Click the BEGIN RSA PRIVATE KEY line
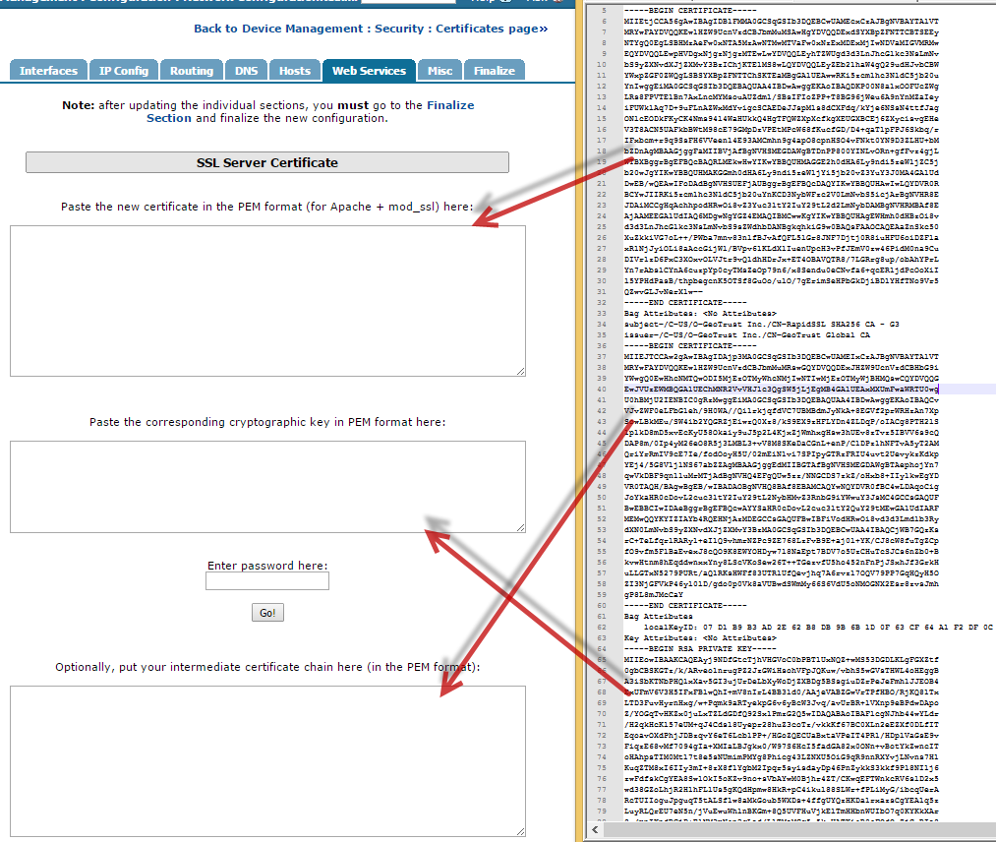996x842 pixels. click(700, 649)
